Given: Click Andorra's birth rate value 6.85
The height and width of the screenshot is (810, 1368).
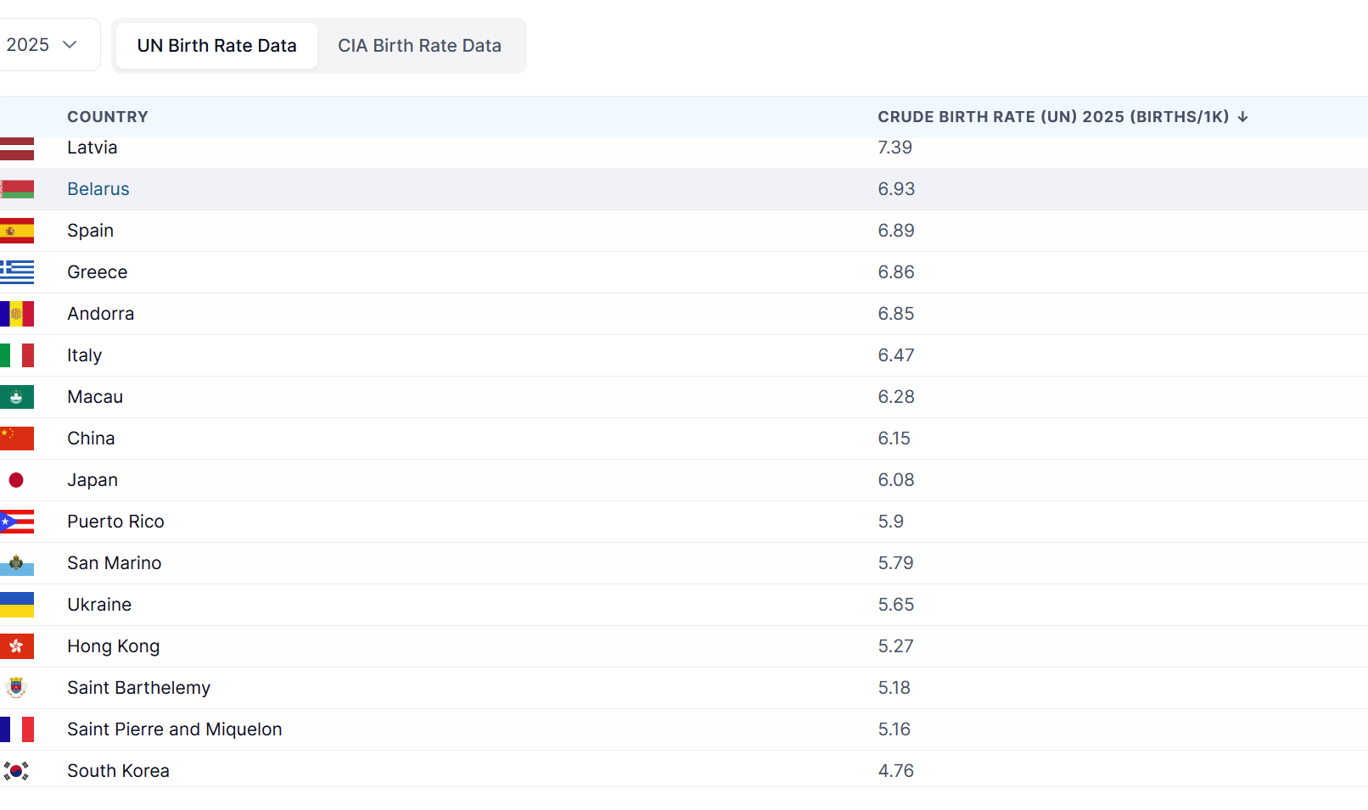Looking at the screenshot, I should click(x=896, y=314).
